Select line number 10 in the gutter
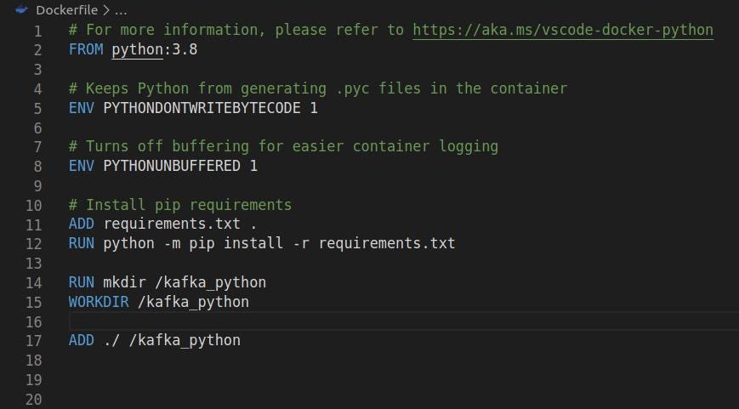This screenshot has height=409, width=739. pos(33,206)
